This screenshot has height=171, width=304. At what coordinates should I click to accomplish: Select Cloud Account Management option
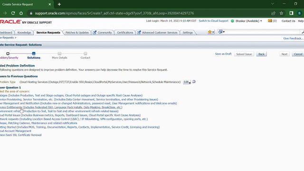(x=16, y=131)
